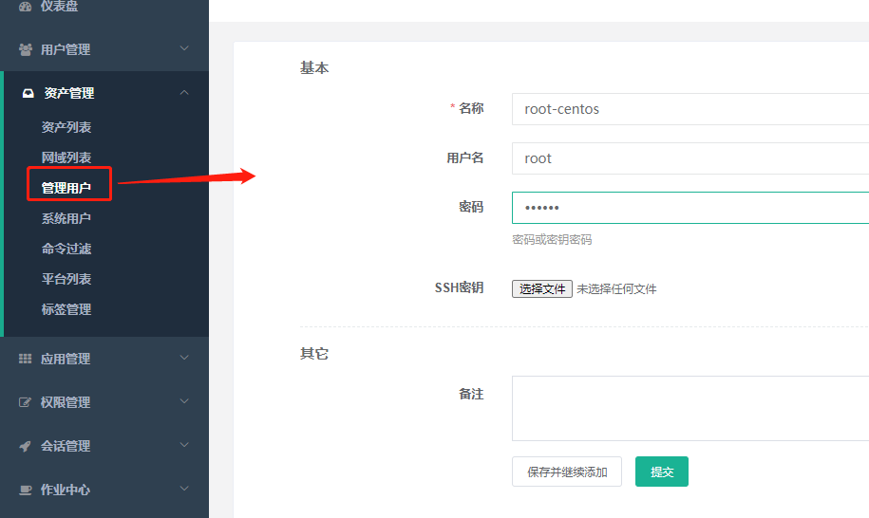Click the 会话管理 rocket icon
Image resolution: width=869 pixels, height=518 pixels.
click(x=25, y=446)
